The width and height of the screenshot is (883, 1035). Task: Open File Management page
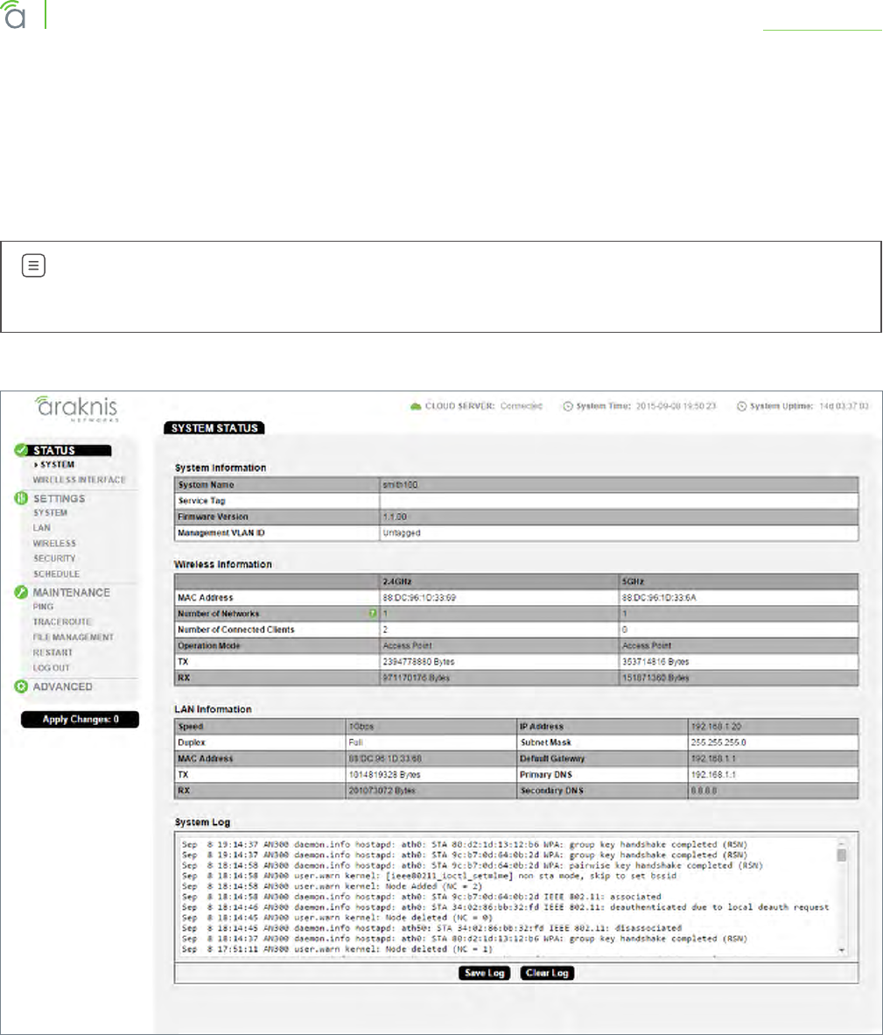(x=74, y=637)
